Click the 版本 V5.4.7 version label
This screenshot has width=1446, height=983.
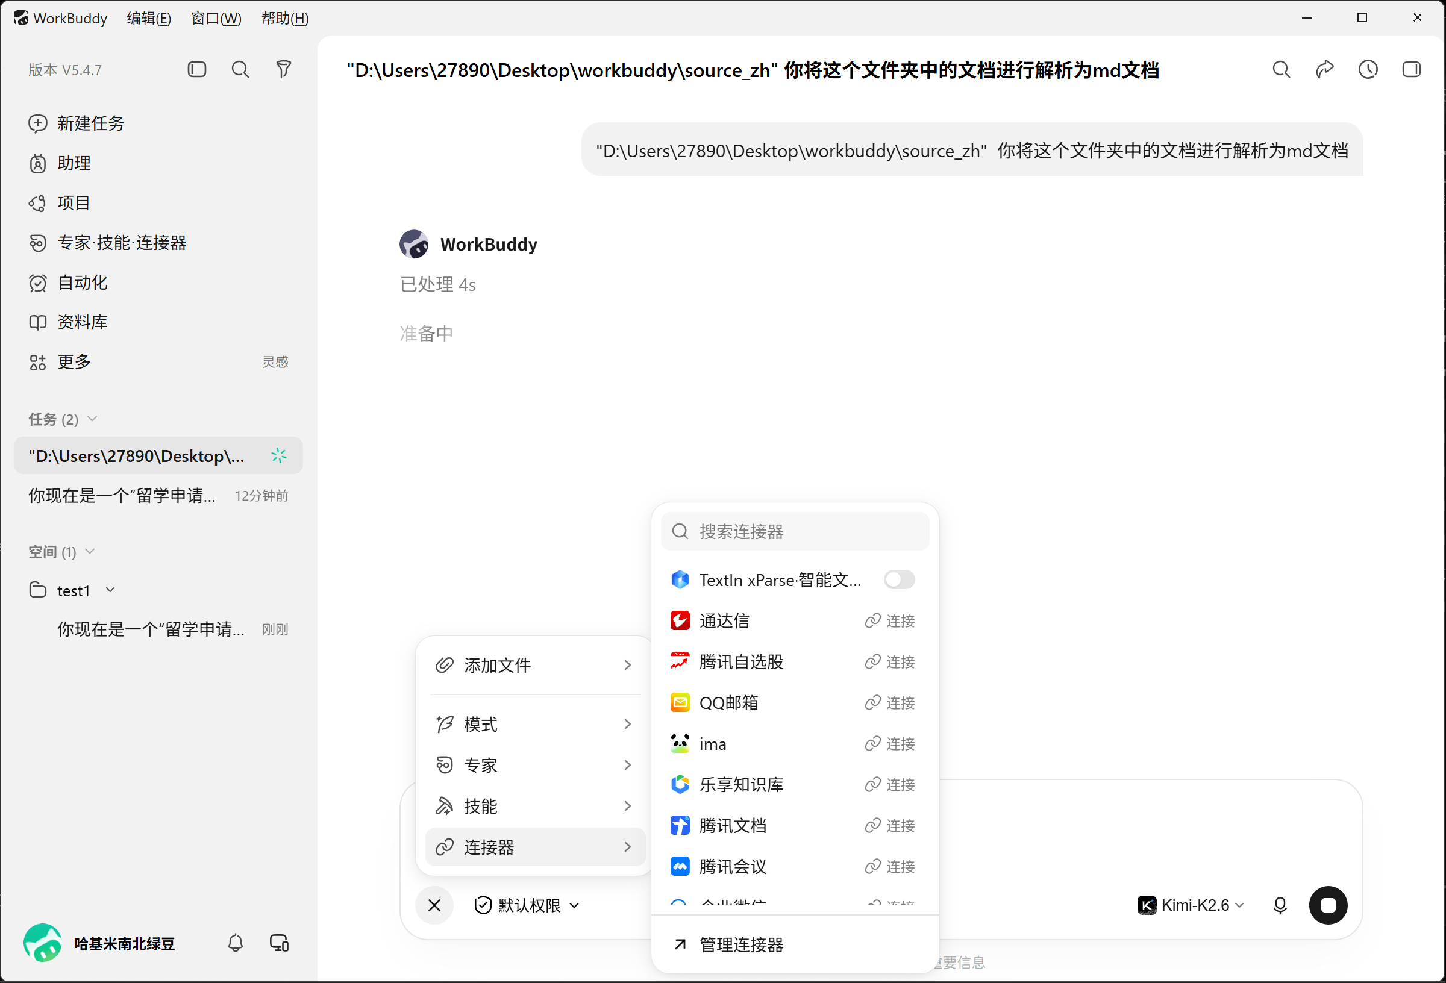65,70
